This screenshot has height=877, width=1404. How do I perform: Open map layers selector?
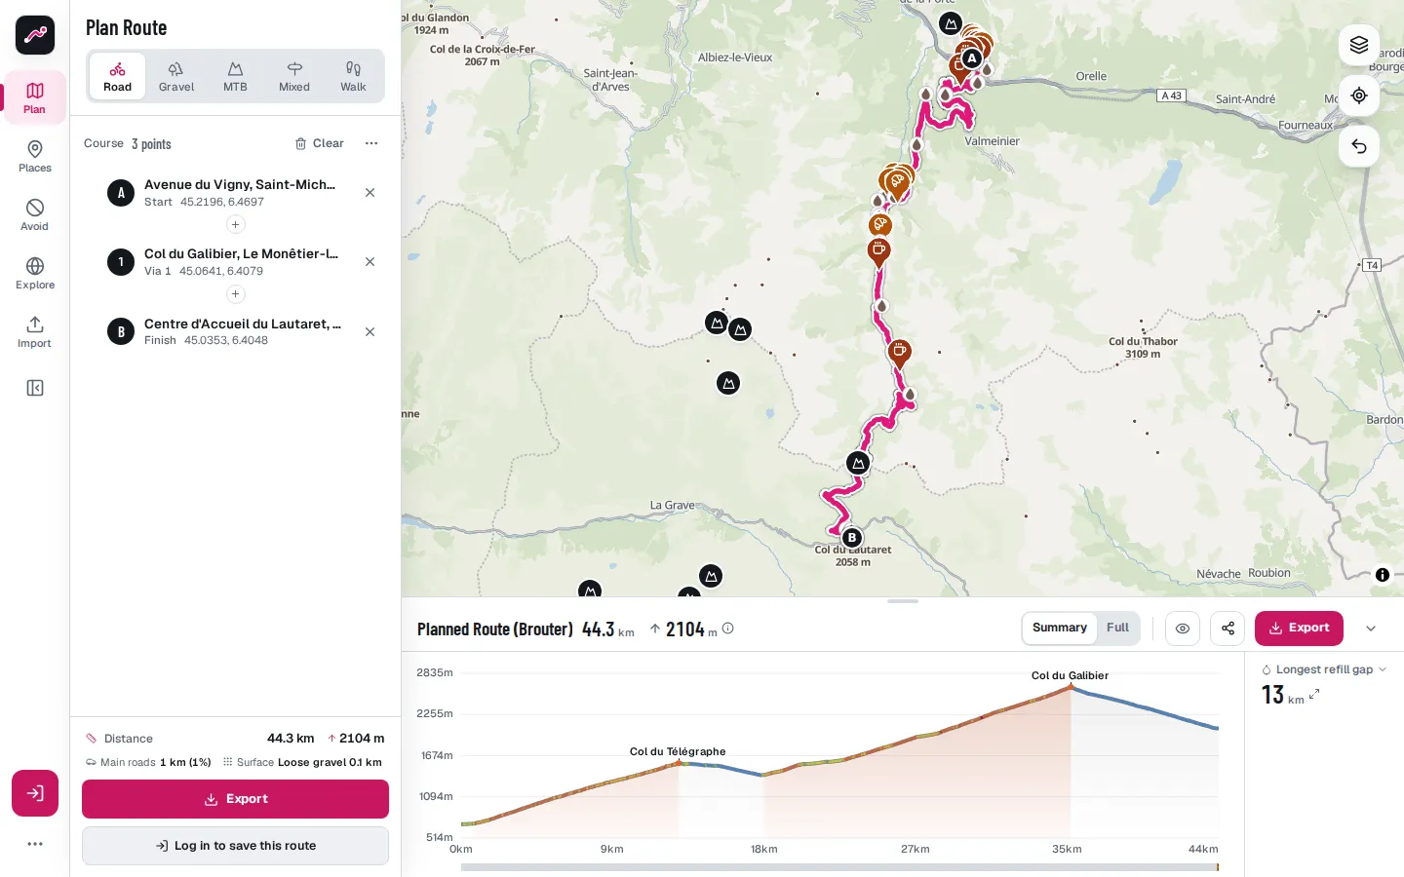1359,45
